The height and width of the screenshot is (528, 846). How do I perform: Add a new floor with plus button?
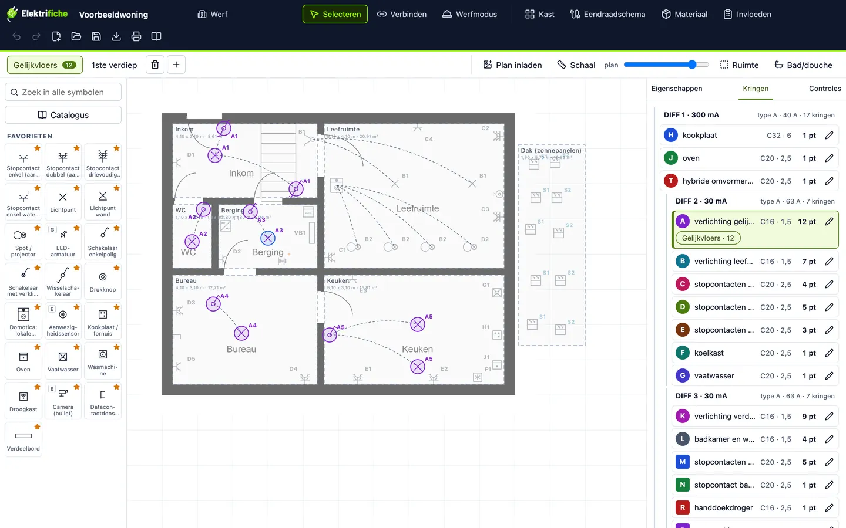176,65
